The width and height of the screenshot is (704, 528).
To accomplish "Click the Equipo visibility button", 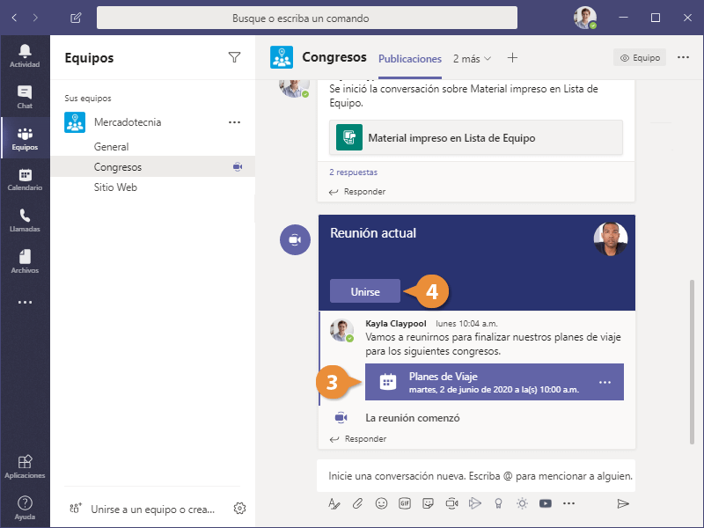I will [640, 58].
